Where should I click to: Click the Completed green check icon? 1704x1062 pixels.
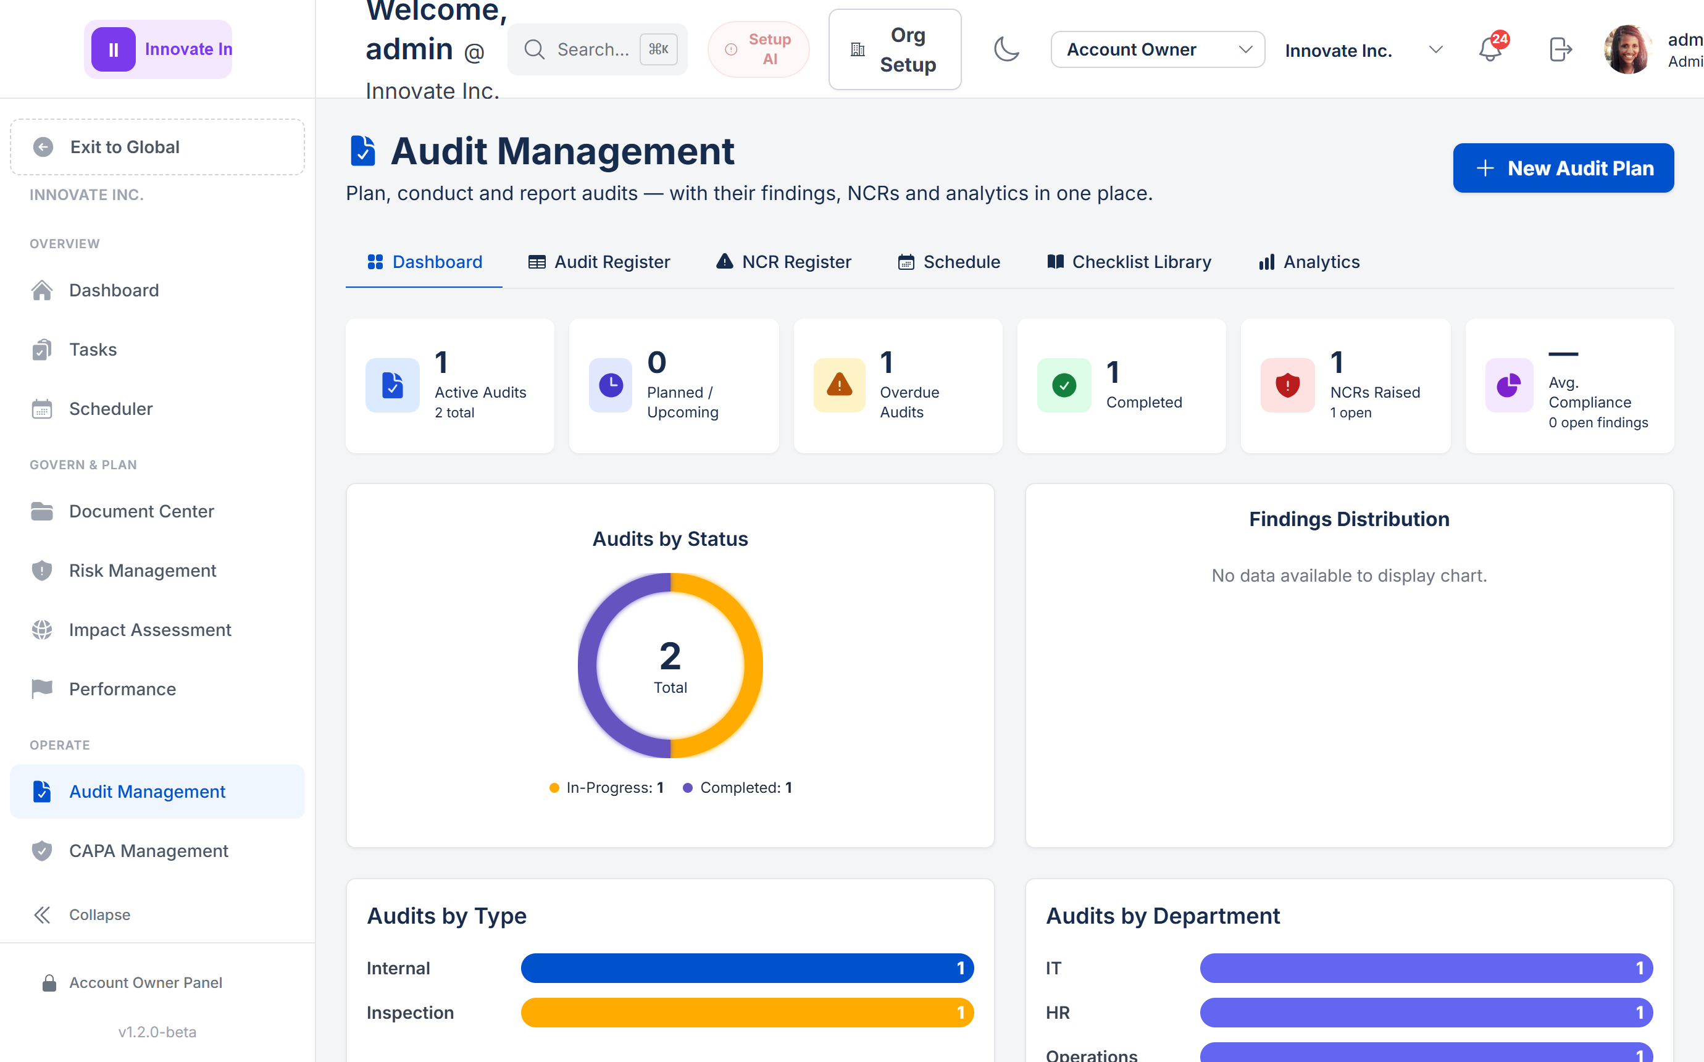(x=1064, y=386)
